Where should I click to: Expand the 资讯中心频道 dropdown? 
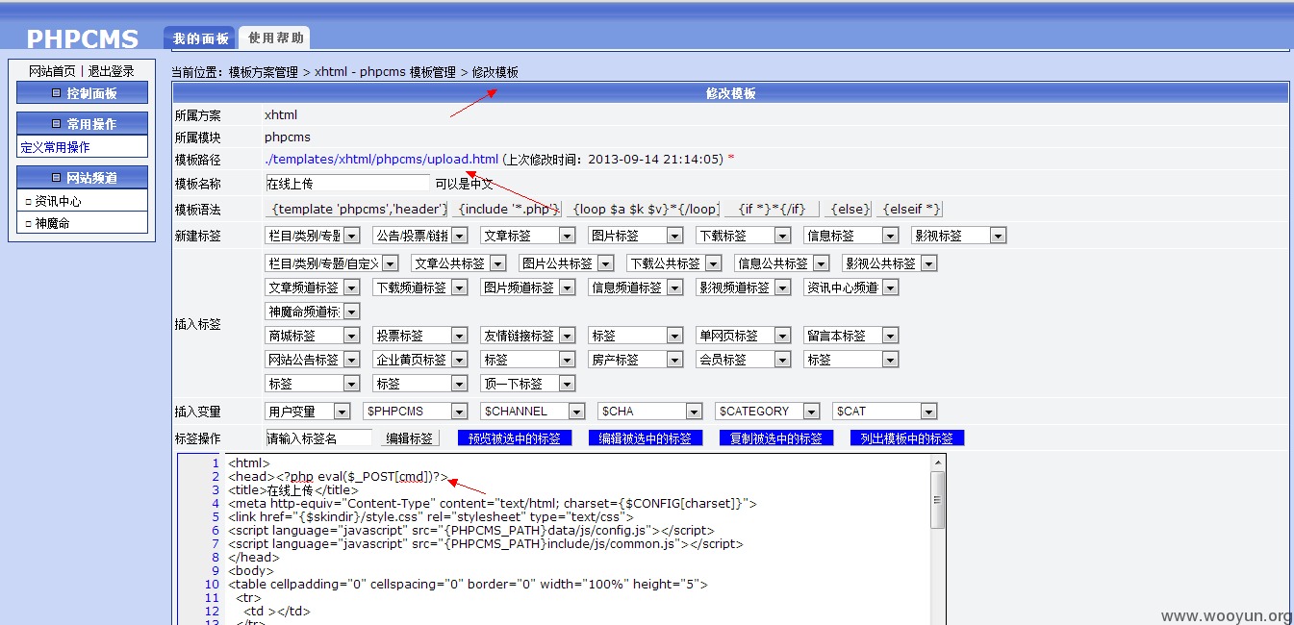(851, 287)
